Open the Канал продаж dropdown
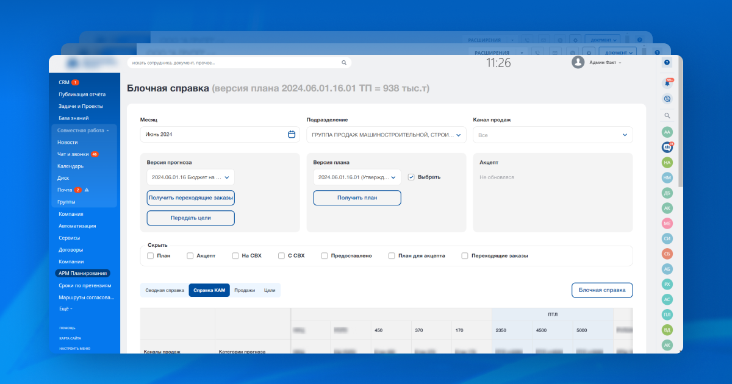 pos(553,135)
